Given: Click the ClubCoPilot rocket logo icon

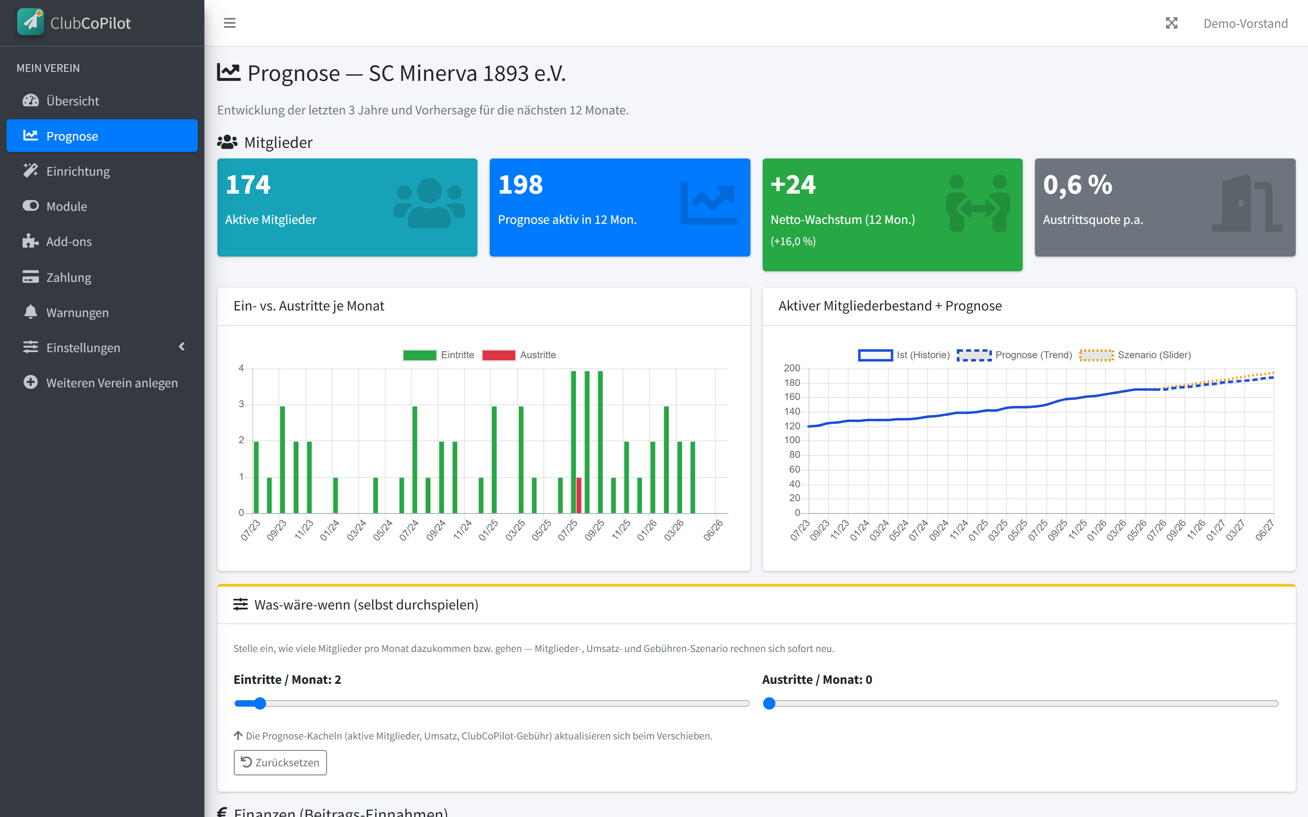Looking at the screenshot, I should pos(30,22).
